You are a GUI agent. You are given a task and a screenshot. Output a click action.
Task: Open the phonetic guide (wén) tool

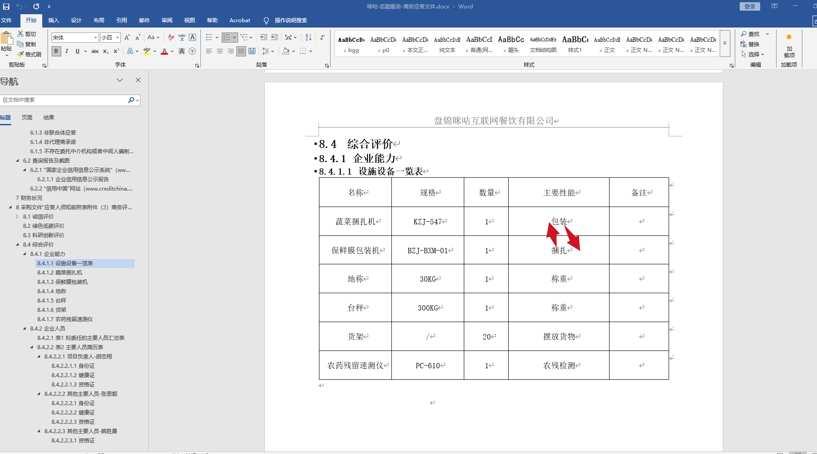pyautogui.click(x=182, y=37)
